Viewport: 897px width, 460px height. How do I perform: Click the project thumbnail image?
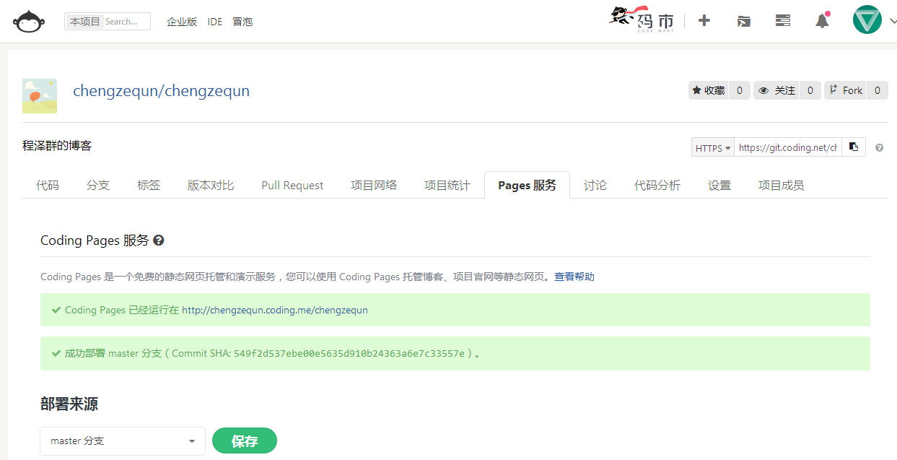(40, 96)
